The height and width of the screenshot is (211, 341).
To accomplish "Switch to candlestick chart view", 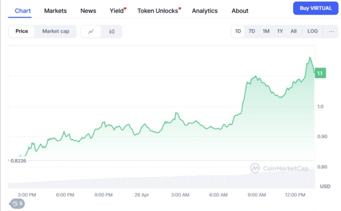I will pyautogui.click(x=112, y=31).
